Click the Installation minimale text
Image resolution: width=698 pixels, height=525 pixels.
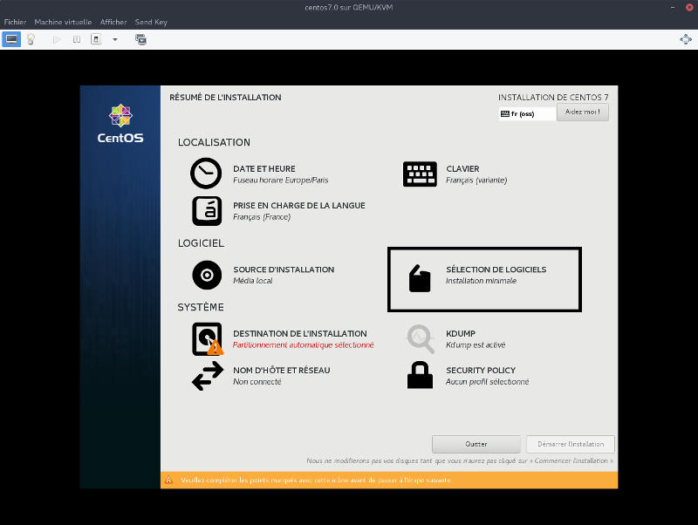[482, 281]
